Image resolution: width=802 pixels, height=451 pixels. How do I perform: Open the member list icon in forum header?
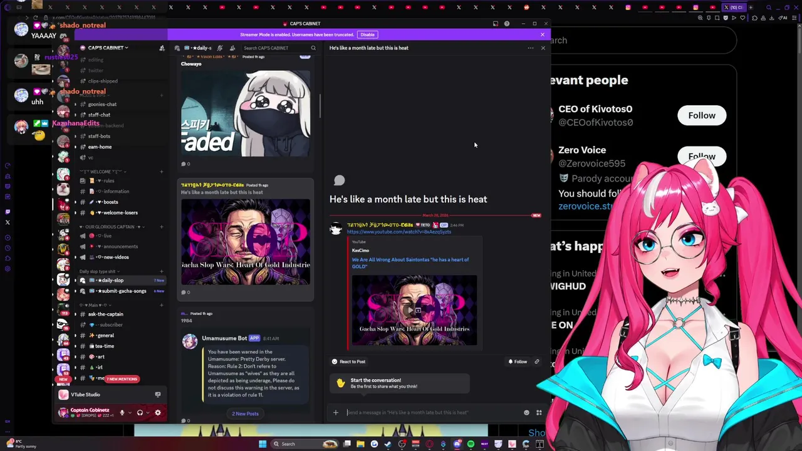(232, 48)
